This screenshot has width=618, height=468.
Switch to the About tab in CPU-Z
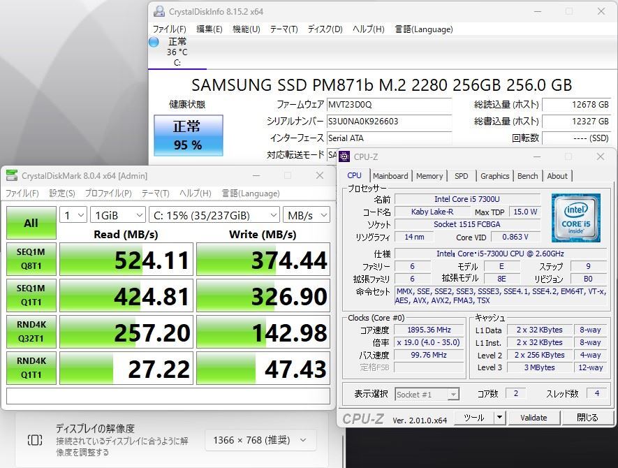(557, 176)
